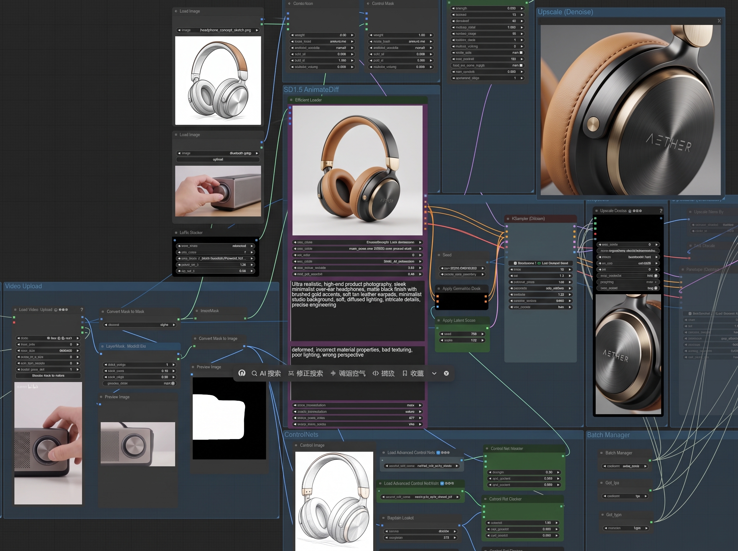
Task: Click the home icon in Upscale Dcniss header
Action: pyautogui.click(x=630, y=211)
